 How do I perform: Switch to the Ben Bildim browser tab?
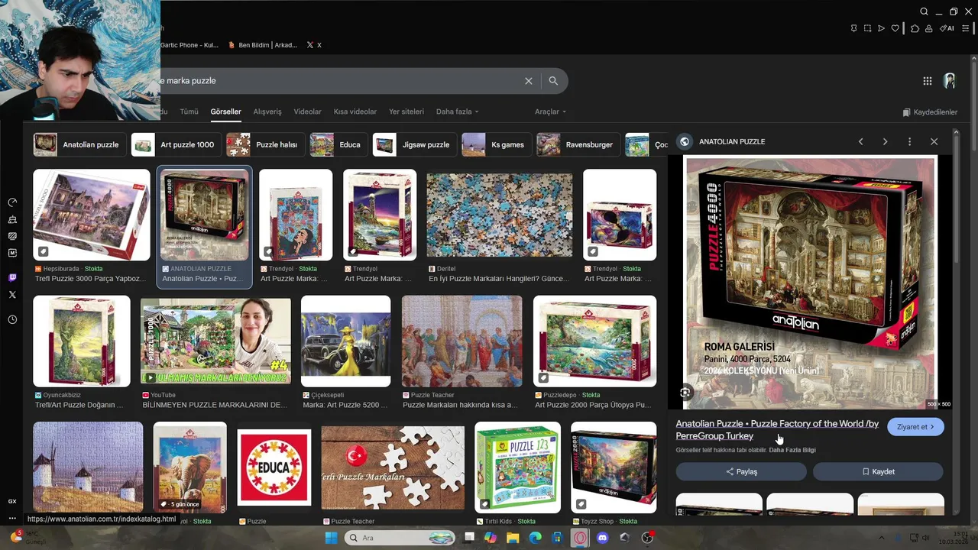click(262, 45)
